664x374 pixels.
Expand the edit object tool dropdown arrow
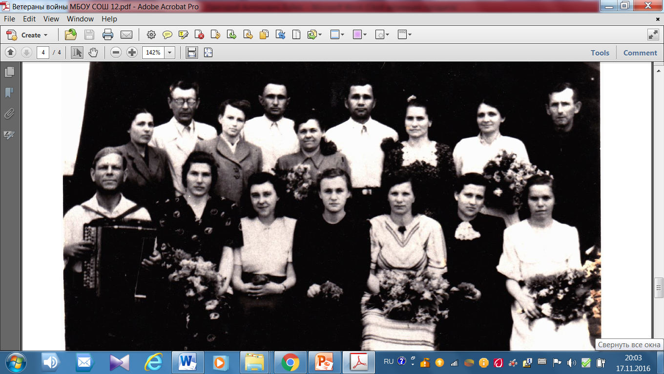pos(387,35)
